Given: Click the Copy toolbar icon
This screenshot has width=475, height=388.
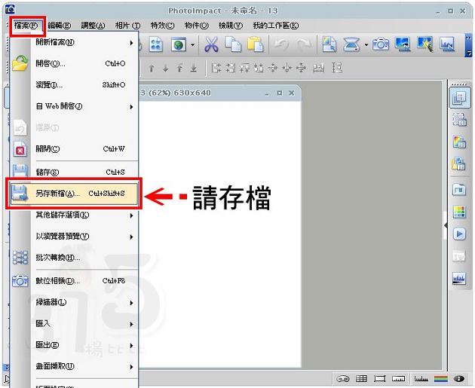Looking at the screenshot, I should 233,44.
